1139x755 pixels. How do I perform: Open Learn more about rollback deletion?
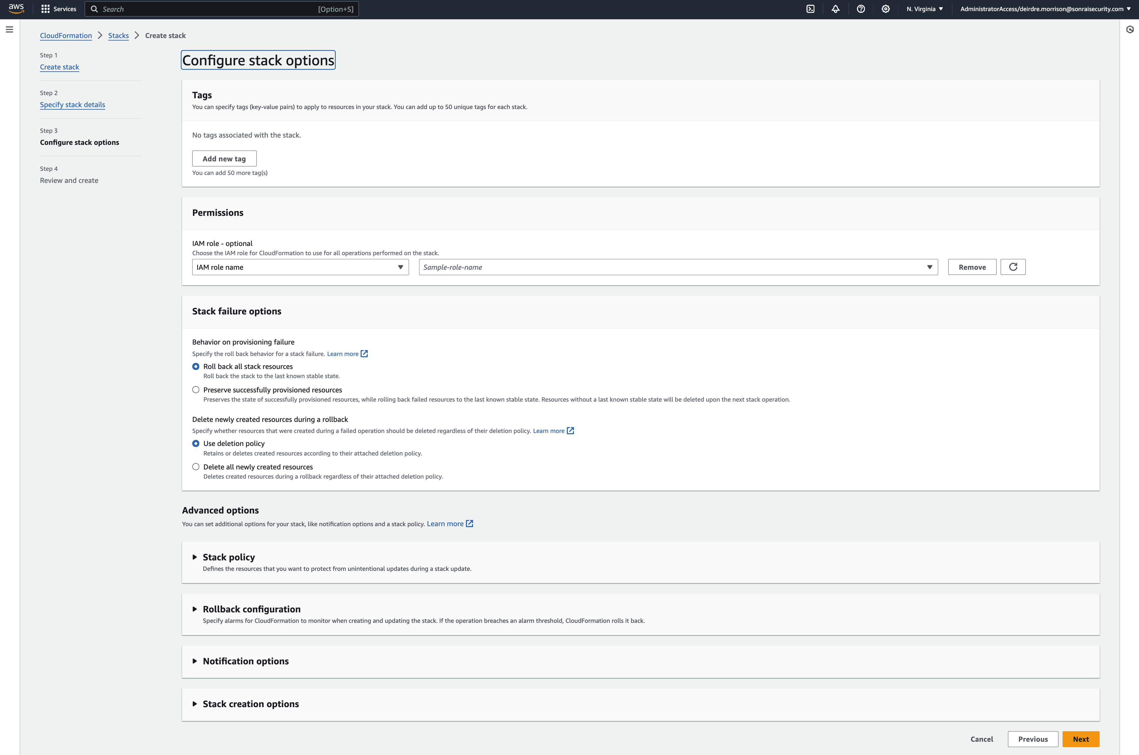549,431
